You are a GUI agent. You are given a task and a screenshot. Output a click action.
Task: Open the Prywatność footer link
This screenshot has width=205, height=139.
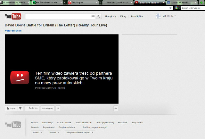[x=49, y=127]
